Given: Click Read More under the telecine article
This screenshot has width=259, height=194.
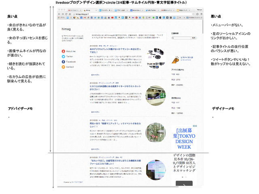Looking at the screenshot, I should click(96, 75).
